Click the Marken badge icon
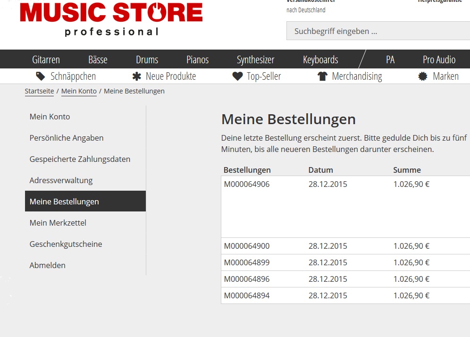The width and height of the screenshot is (470, 337). pos(423,76)
